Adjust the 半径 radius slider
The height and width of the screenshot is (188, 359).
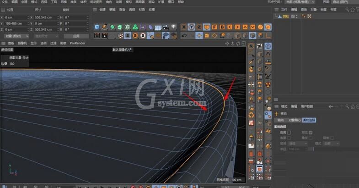334,149
